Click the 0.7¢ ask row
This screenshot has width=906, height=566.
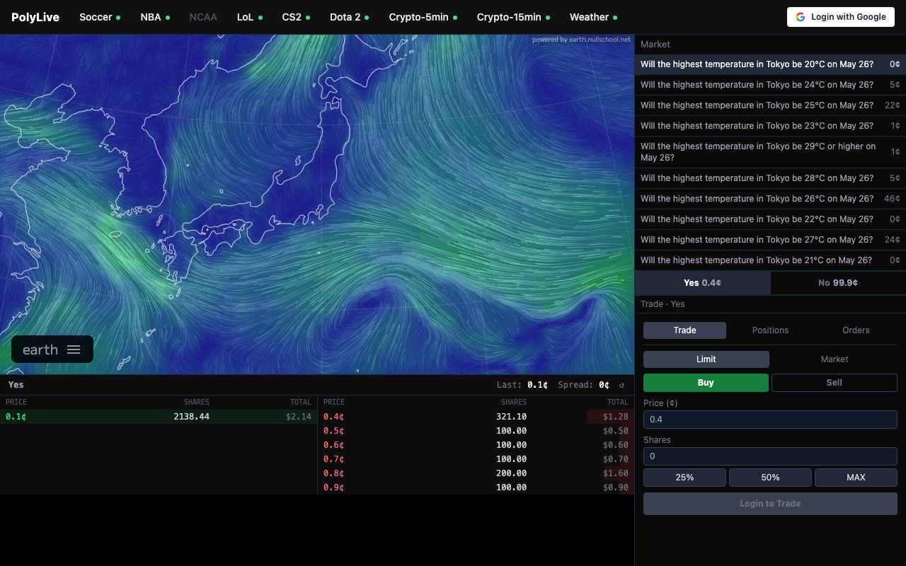(x=476, y=459)
